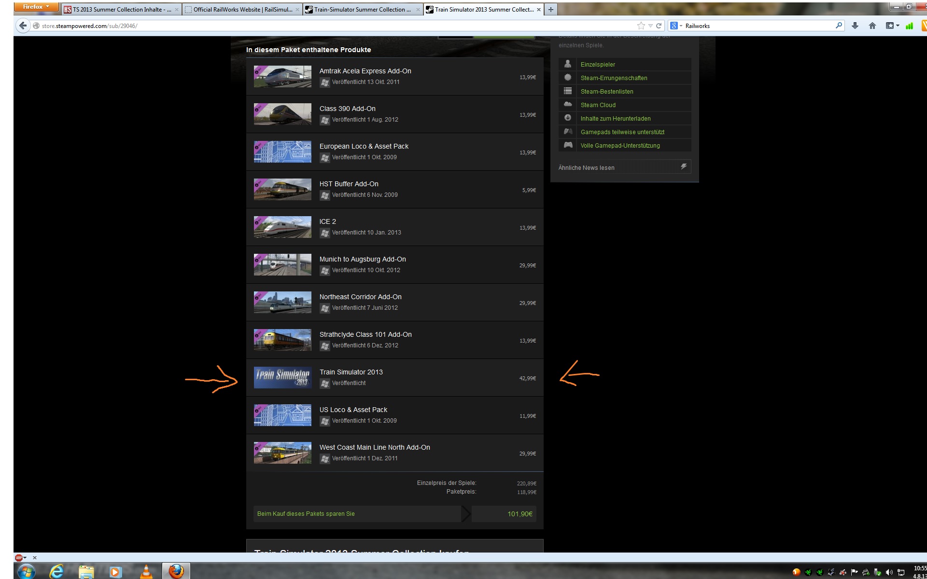This screenshot has height=579, width=927.
Task: Click the Einzelspieler category link
Action: (x=598, y=64)
